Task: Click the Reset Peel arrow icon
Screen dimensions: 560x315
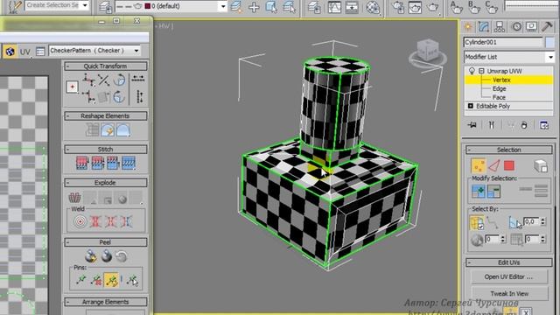Action: click(x=122, y=256)
